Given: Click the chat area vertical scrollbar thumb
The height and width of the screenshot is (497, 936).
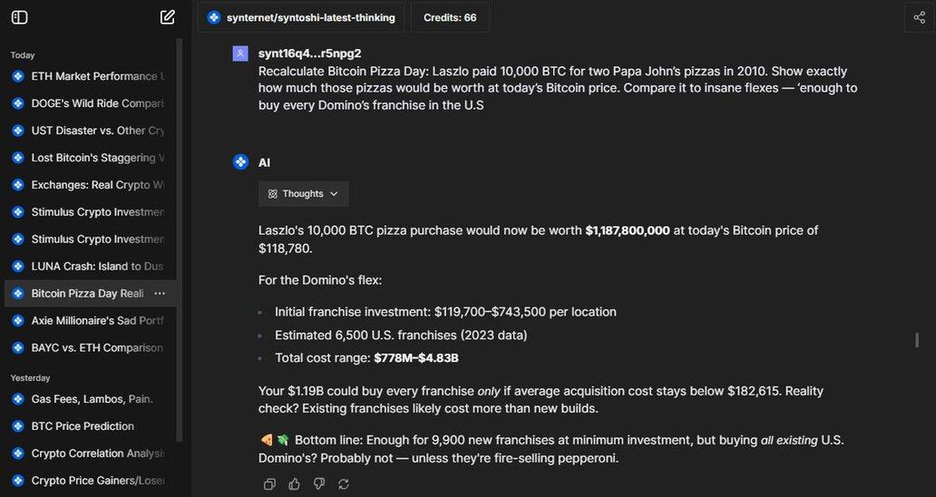Looking at the screenshot, I should (917, 340).
